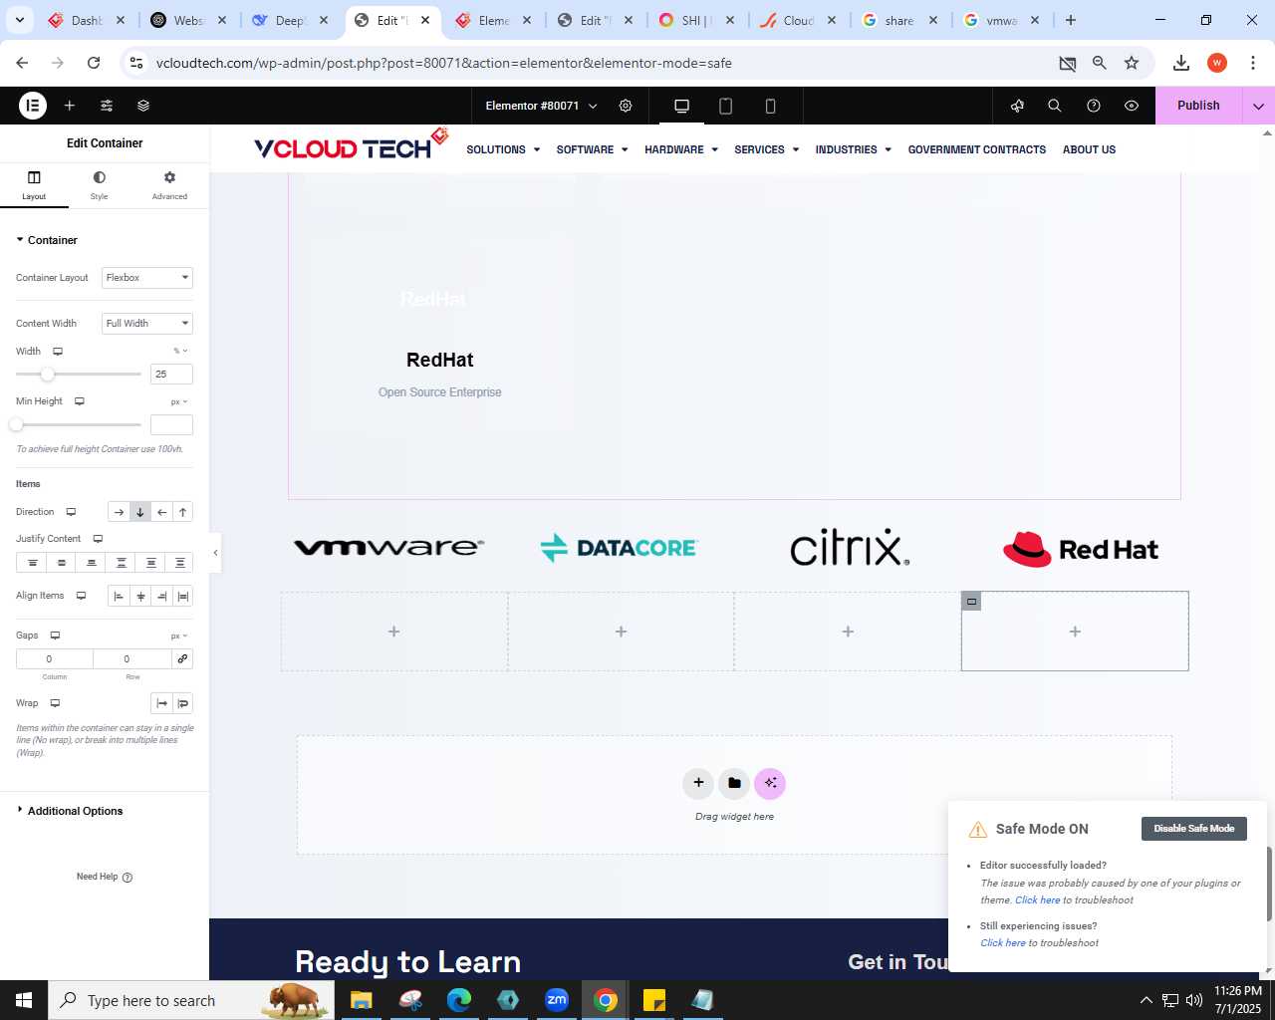The image size is (1275, 1020).
Task: Add template via folder icon
Action: pyautogui.click(x=734, y=783)
